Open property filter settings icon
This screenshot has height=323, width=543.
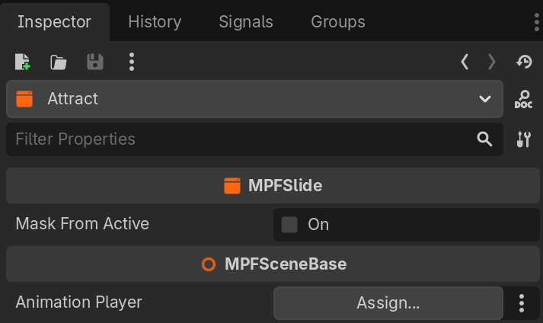(524, 139)
